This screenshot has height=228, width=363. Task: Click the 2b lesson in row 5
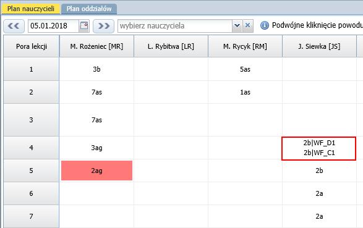pyautogui.click(x=319, y=171)
